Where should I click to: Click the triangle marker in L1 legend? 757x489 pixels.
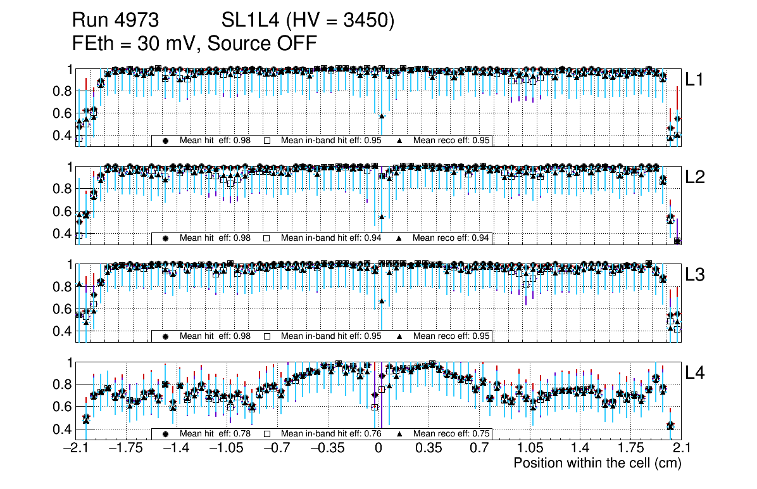tap(399, 141)
